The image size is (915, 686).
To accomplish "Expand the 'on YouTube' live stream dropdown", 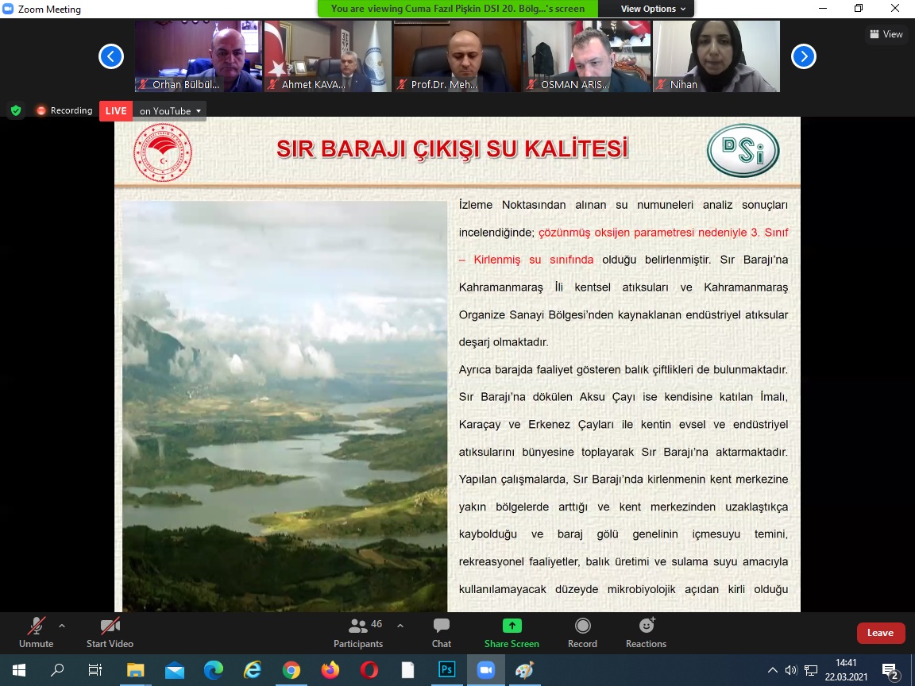I will click(169, 110).
